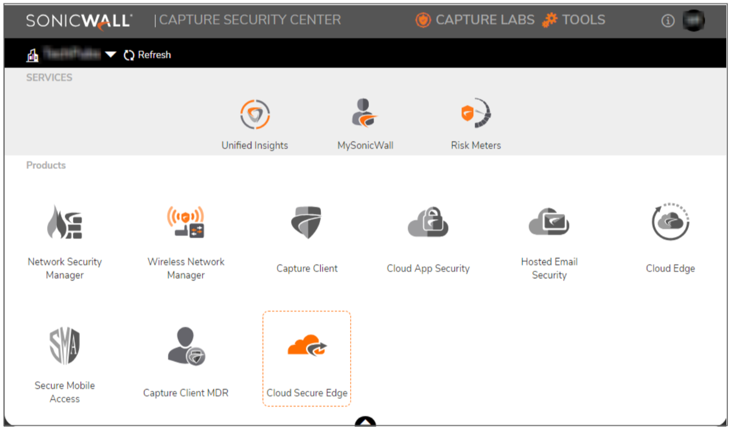This screenshot has width=729, height=430.
Task: Launch the Cloud Edge icon
Action: (x=670, y=222)
